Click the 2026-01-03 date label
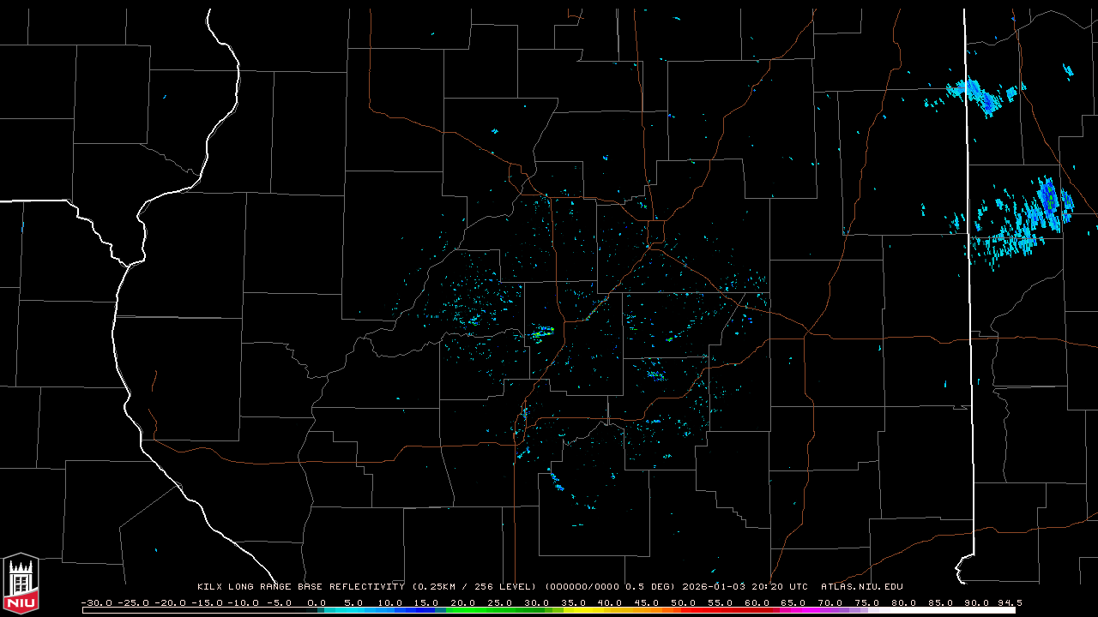The image size is (1098, 617). (x=715, y=587)
